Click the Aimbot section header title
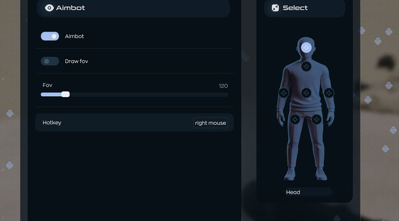 [x=70, y=8]
